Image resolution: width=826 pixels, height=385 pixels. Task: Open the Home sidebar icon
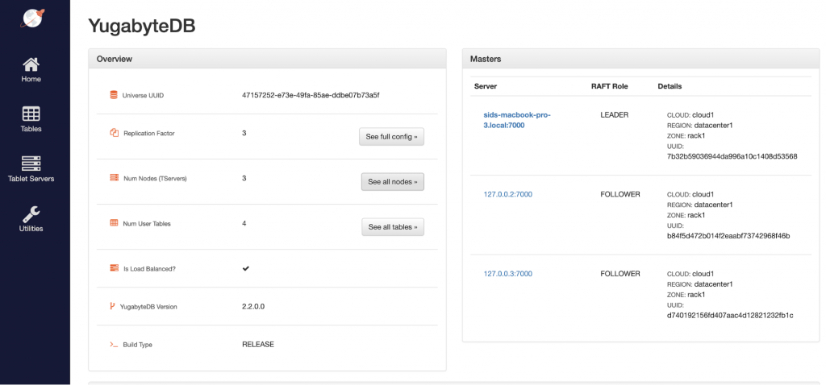click(31, 64)
